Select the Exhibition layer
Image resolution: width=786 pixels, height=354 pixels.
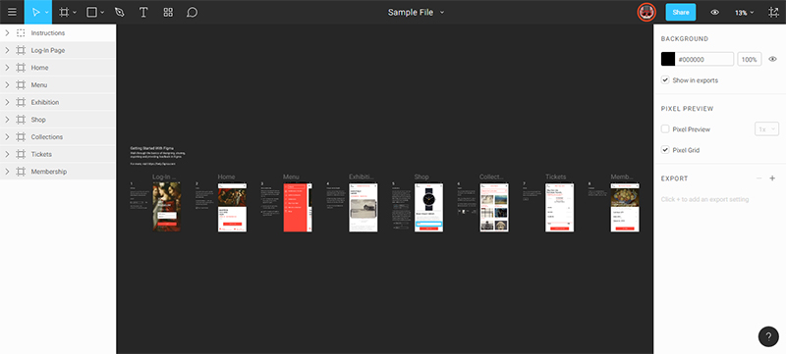(x=58, y=103)
